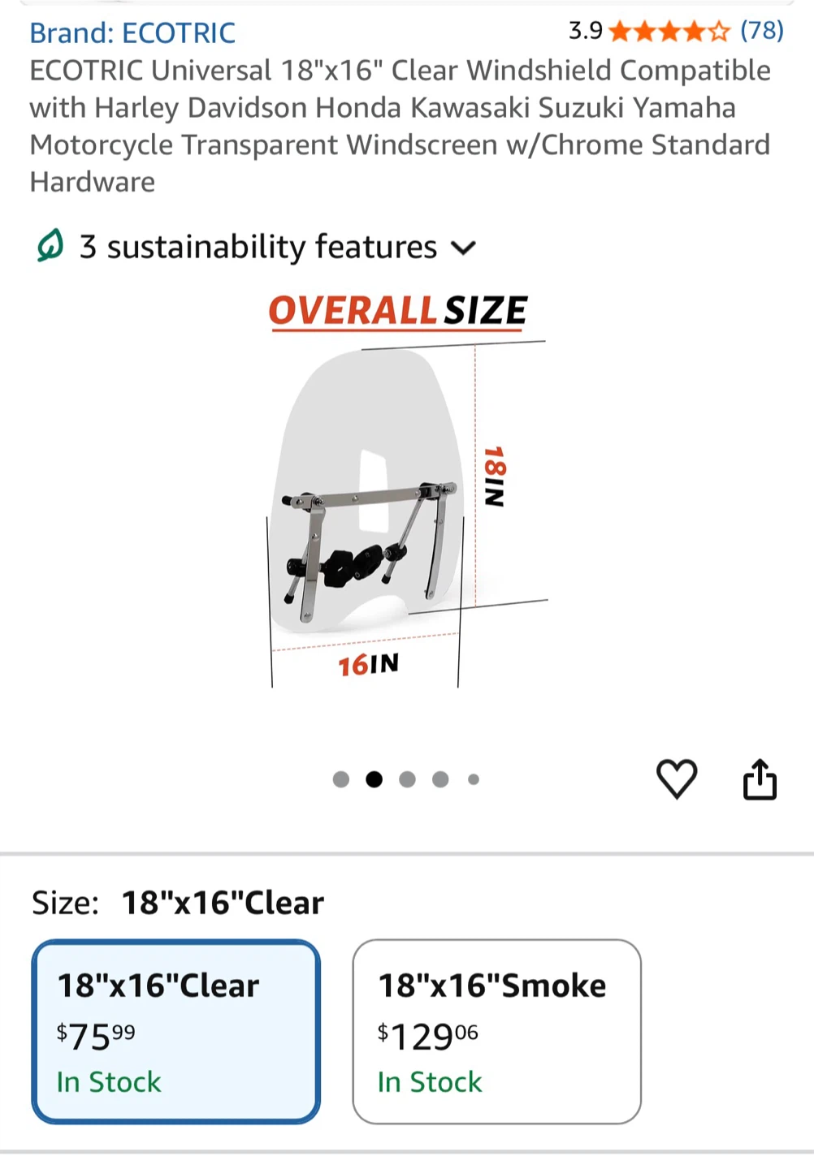814x1169 pixels.
Task: Tap the heart wishlist icon
Action: (677, 779)
